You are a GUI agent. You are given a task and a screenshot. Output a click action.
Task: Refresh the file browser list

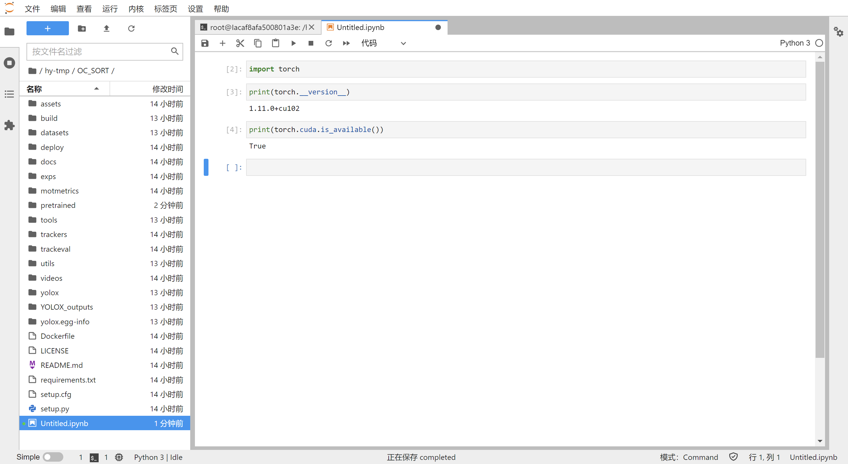pyautogui.click(x=131, y=29)
